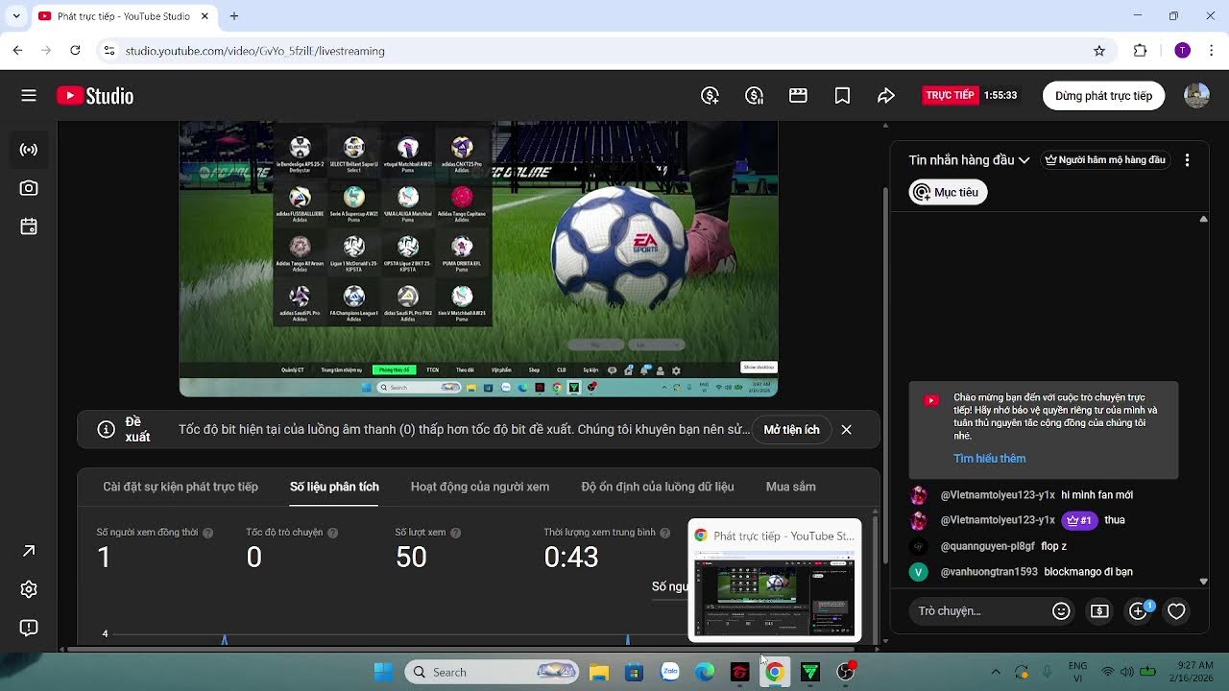Open the Stream icon in left sidebar
Image resolution: width=1229 pixels, height=691 pixels.
(x=29, y=150)
